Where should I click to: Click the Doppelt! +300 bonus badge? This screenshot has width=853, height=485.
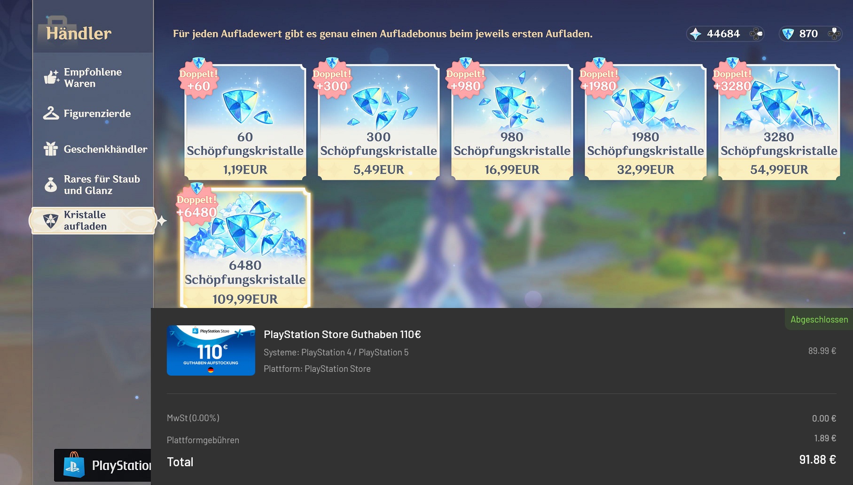click(x=332, y=78)
